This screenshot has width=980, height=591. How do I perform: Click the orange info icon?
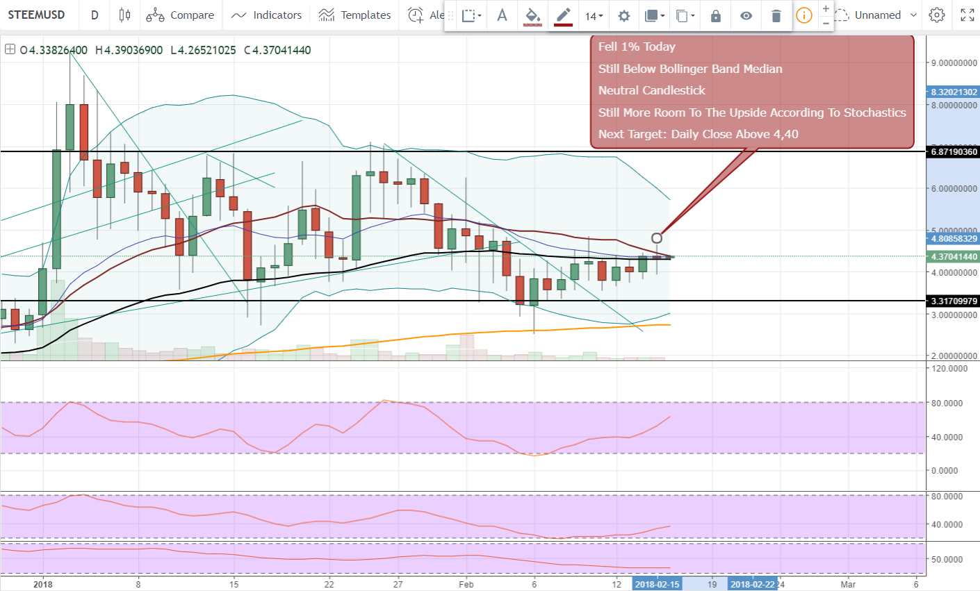[x=804, y=15]
